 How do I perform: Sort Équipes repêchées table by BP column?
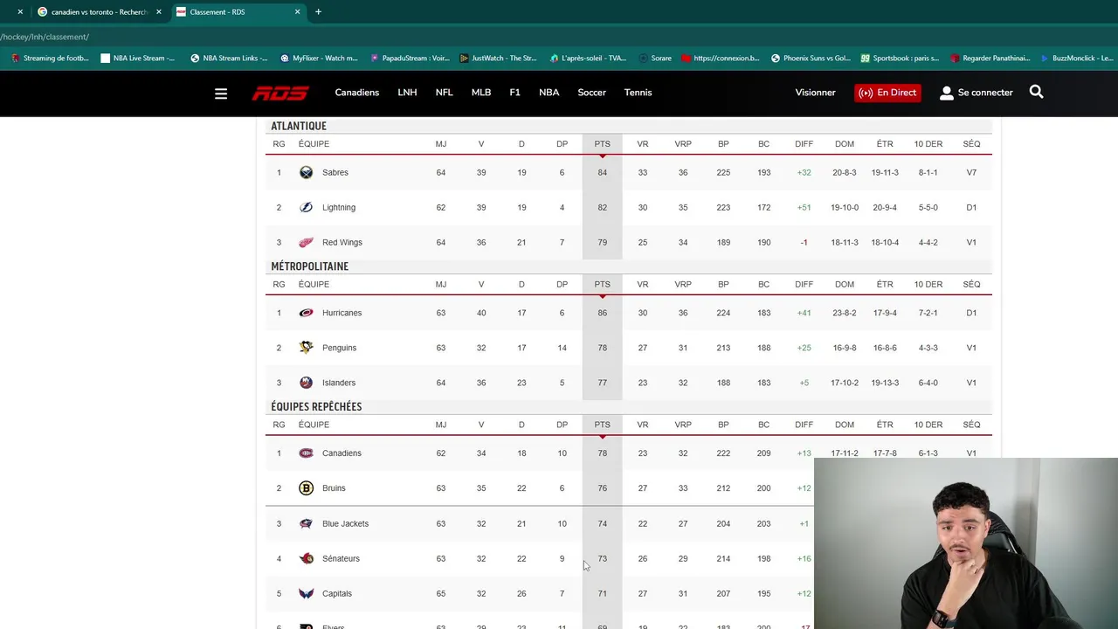pyautogui.click(x=723, y=425)
